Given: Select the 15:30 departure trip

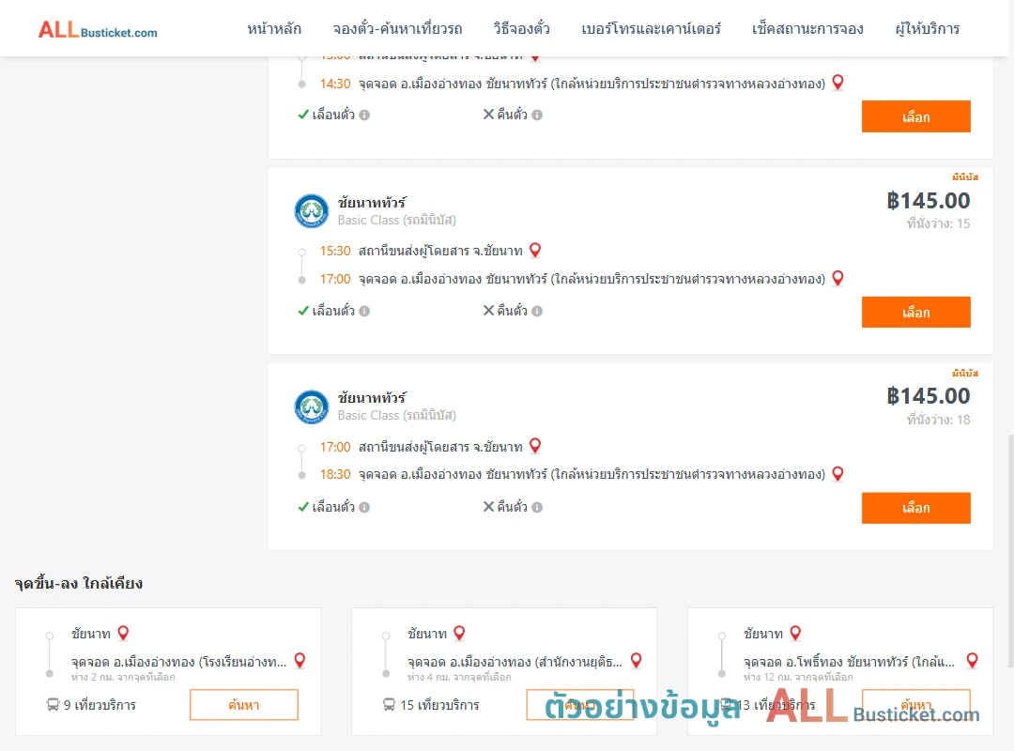Looking at the screenshot, I should 915,312.
